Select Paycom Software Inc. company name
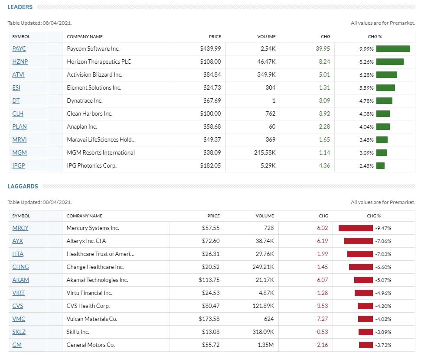The height and width of the screenshot is (356, 421). (x=93, y=49)
